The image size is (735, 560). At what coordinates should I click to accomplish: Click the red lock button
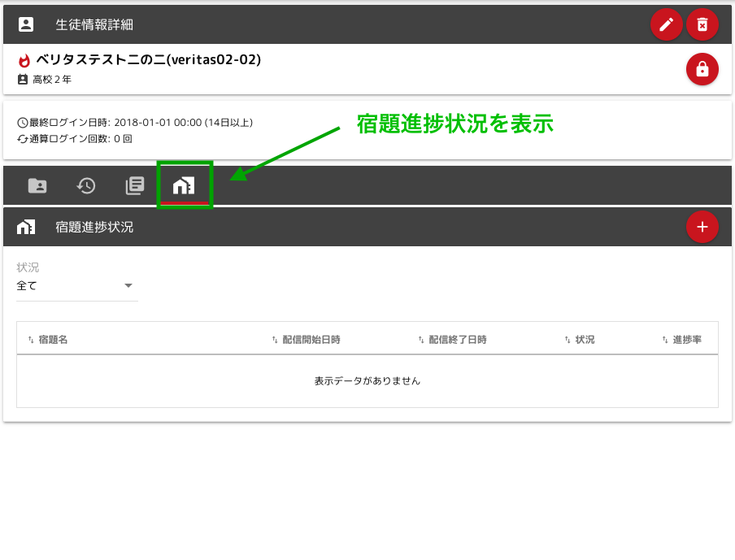tap(702, 70)
